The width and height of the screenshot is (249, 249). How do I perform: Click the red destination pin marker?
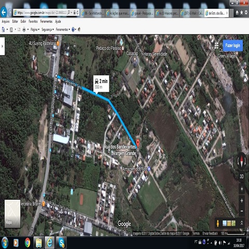[137, 143]
